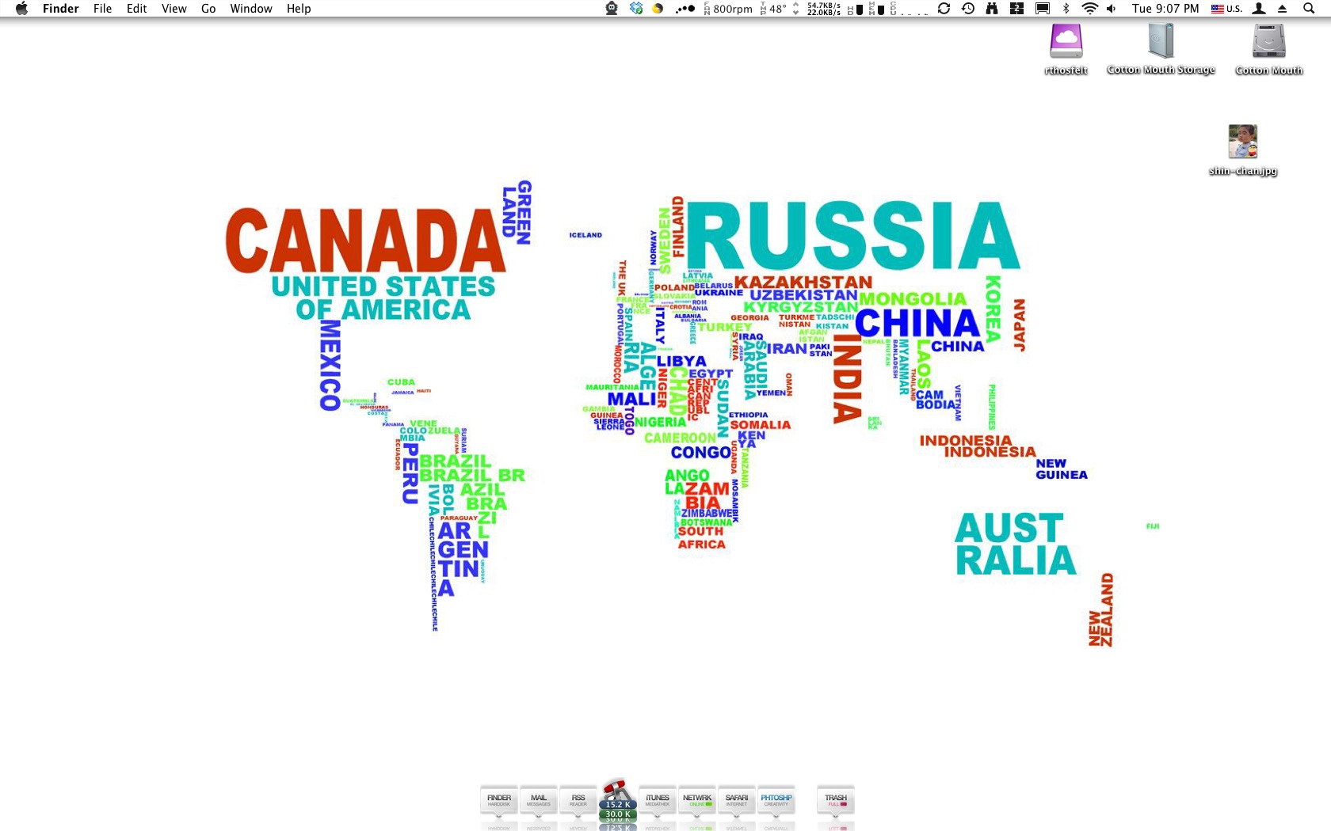Click the 48° temperature readout
This screenshot has height=831, width=1331.
[773, 9]
